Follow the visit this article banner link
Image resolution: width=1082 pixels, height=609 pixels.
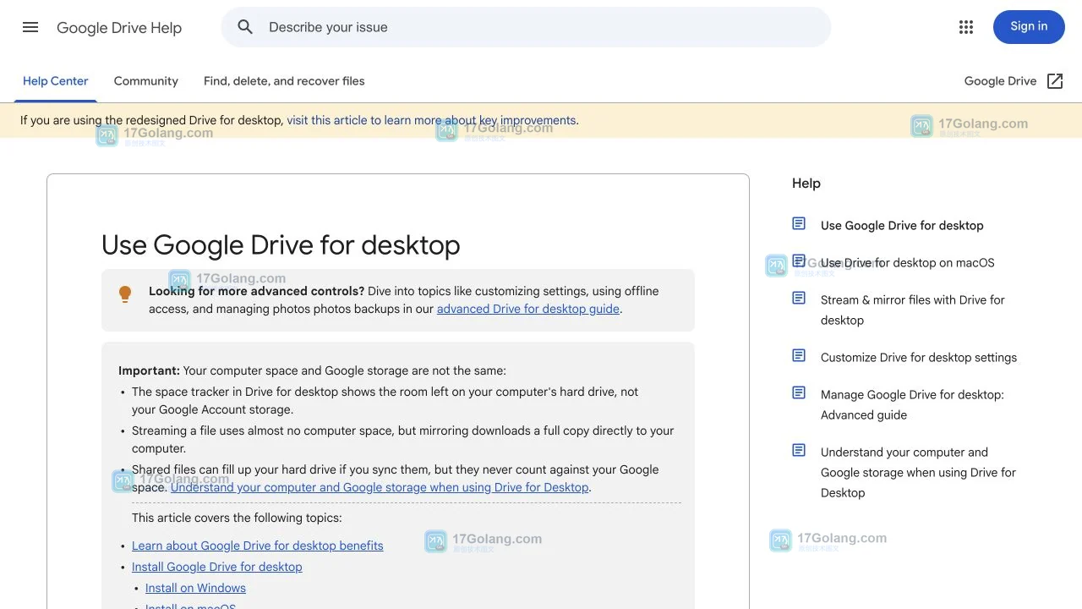pyautogui.click(x=431, y=120)
